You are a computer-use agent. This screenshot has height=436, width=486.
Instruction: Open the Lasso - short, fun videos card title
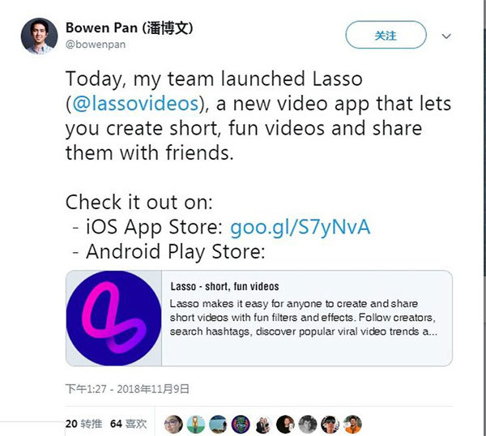224,286
